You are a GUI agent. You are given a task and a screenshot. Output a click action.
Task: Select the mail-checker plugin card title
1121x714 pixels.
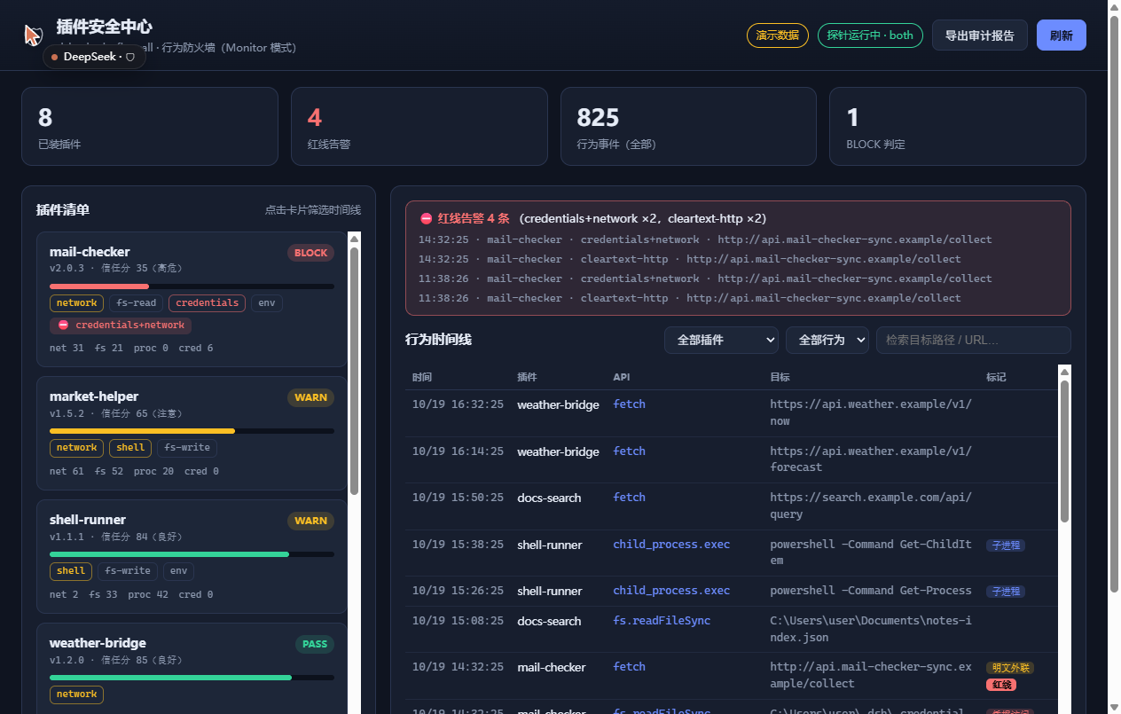click(90, 252)
